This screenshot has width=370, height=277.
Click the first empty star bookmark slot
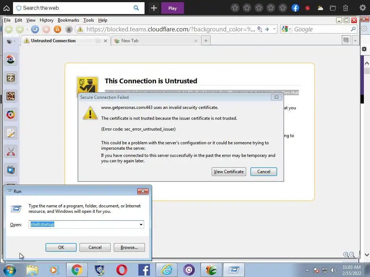(235, 8)
